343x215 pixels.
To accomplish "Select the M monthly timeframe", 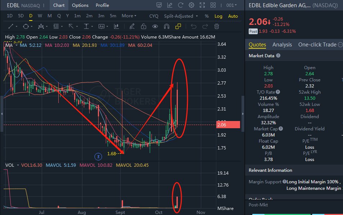I will coord(50,16).
